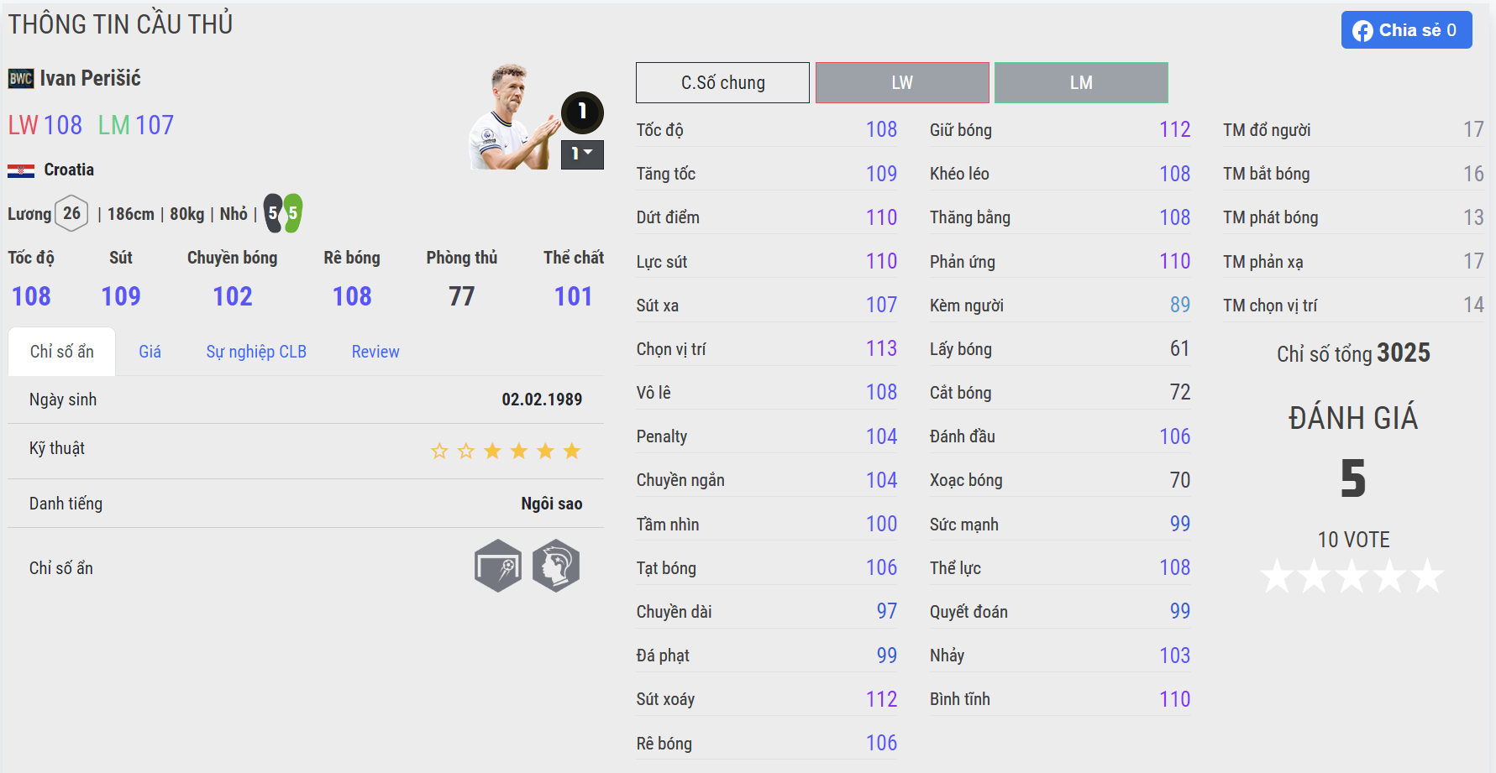The image size is (1496, 773).
Task: Click the Facebook Chia sẻ button
Action: pos(1406,30)
